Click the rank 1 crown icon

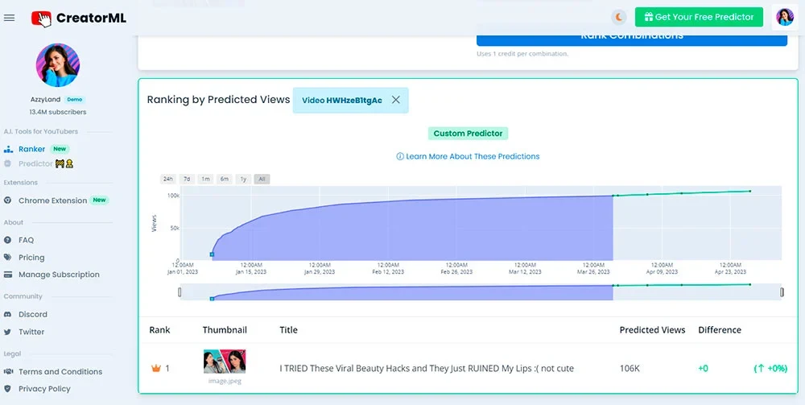pos(155,369)
